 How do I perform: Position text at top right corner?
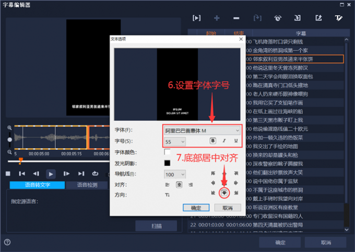[x=236, y=173]
